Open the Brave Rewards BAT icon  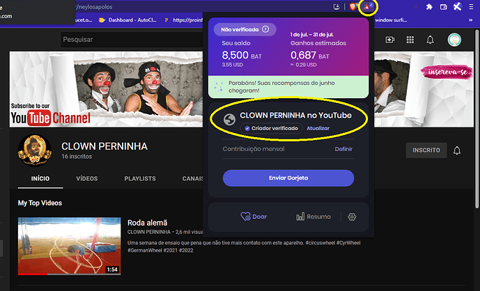tap(368, 7)
